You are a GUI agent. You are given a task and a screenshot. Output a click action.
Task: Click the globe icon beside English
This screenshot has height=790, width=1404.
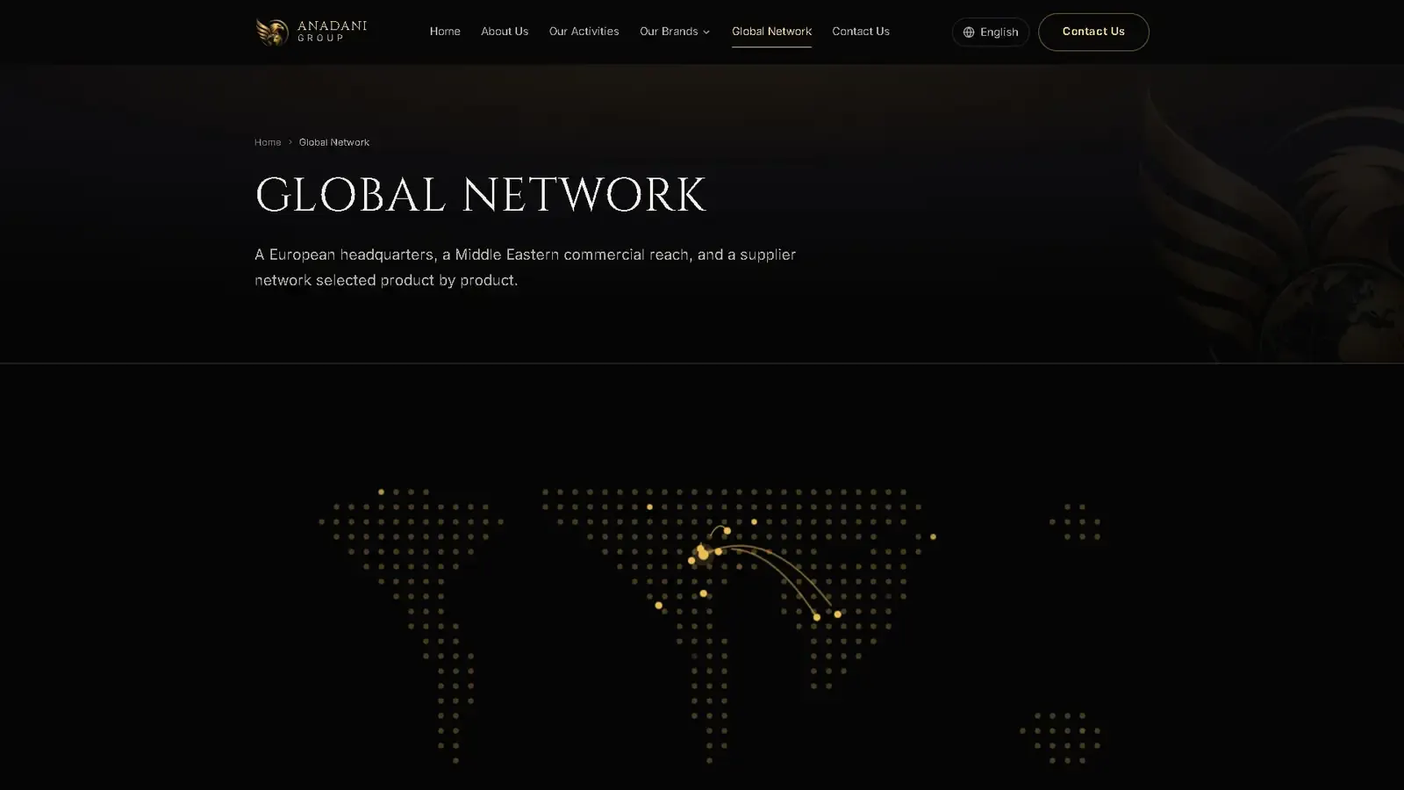pyautogui.click(x=969, y=32)
